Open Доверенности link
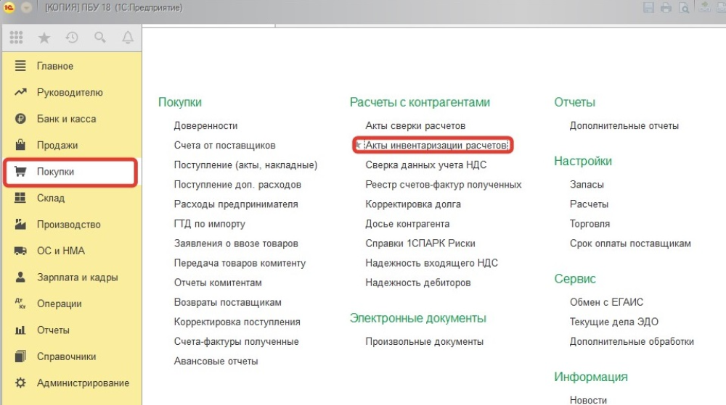 tap(205, 125)
